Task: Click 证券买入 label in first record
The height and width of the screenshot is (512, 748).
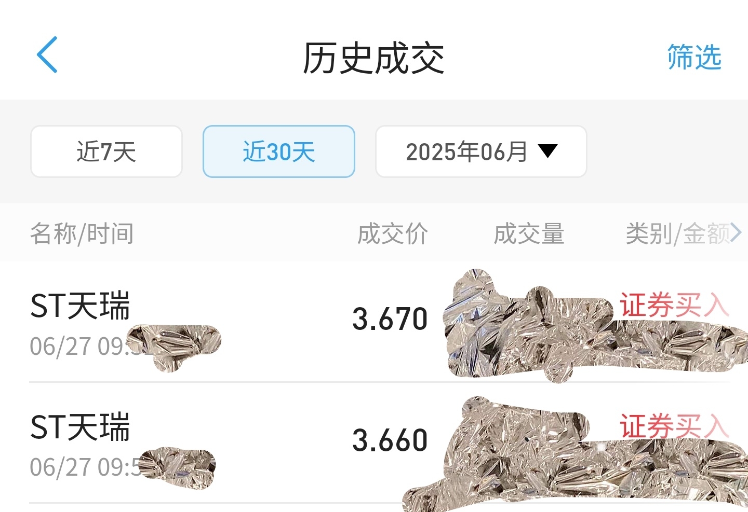Action: click(674, 305)
